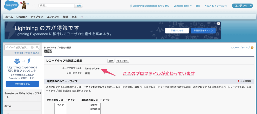
Task: Click the lightning bolt icon in header
Action: pyautogui.click(x=131, y=6)
